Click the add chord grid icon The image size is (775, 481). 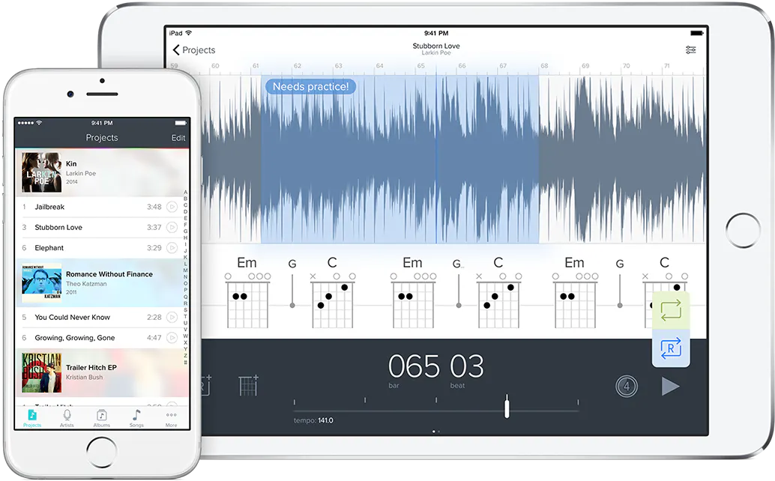249,386
